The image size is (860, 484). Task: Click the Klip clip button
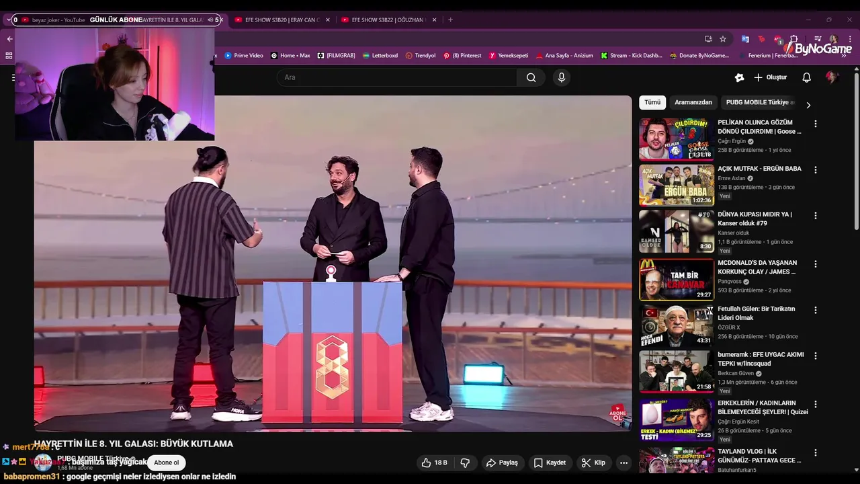pyautogui.click(x=593, y=462)
